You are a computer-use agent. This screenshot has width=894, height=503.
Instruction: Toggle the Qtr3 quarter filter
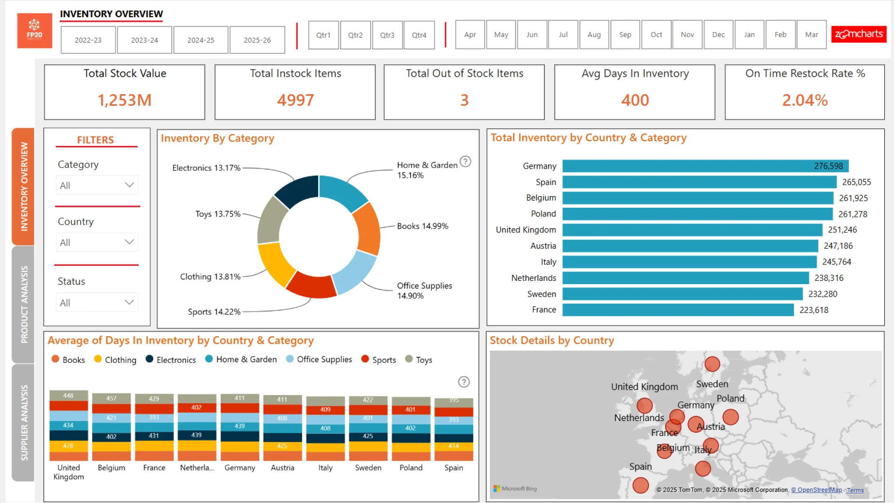pyautogui.click(x=387, y=35)
